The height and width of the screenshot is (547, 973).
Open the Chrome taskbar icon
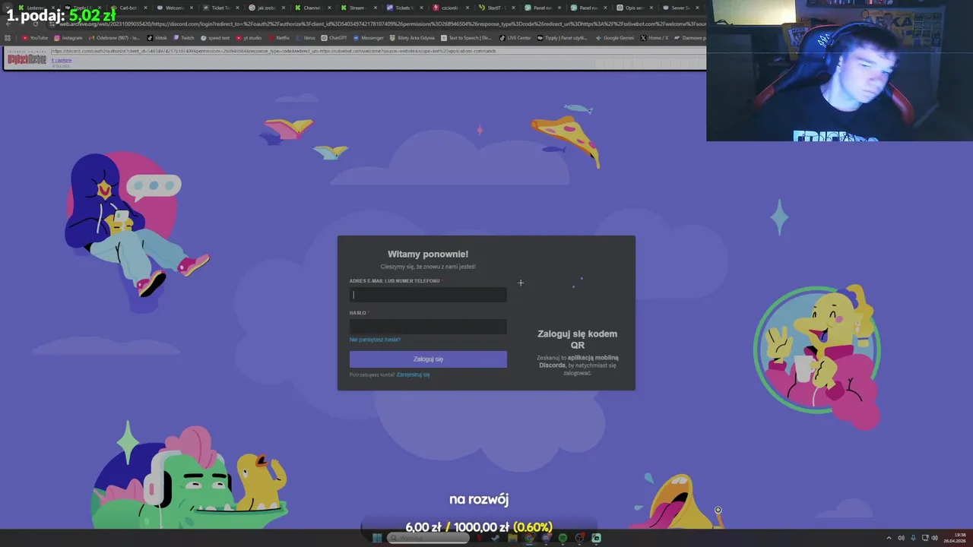pyautogui.click(x=529, y=538)
